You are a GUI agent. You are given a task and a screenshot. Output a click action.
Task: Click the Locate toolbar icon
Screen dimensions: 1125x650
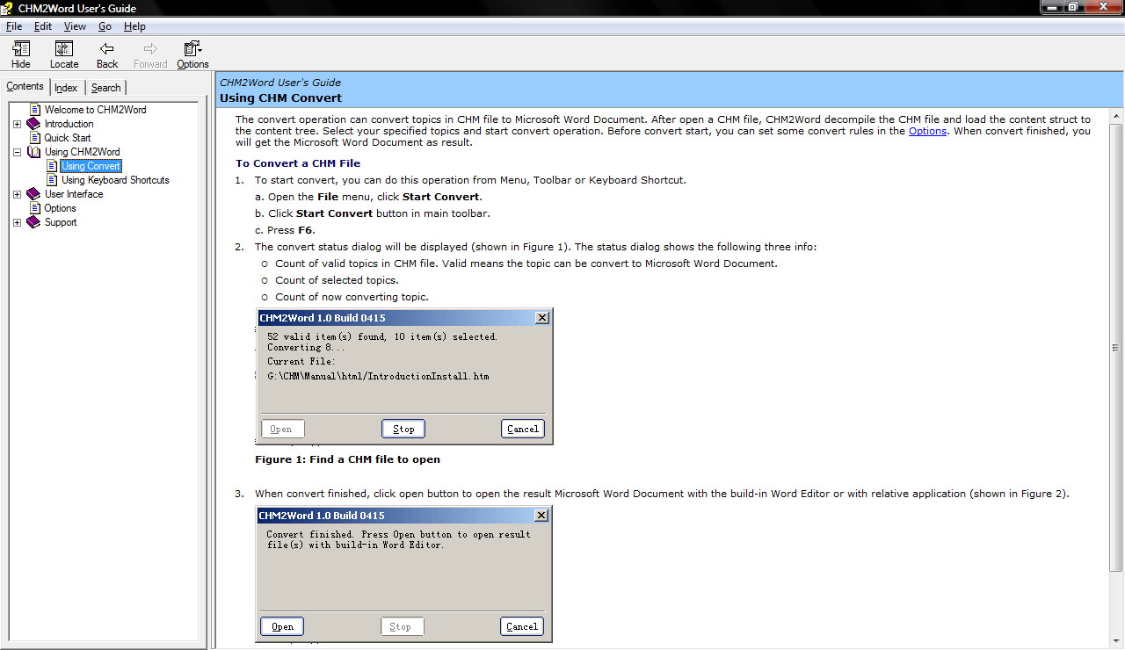coord(63,49)
